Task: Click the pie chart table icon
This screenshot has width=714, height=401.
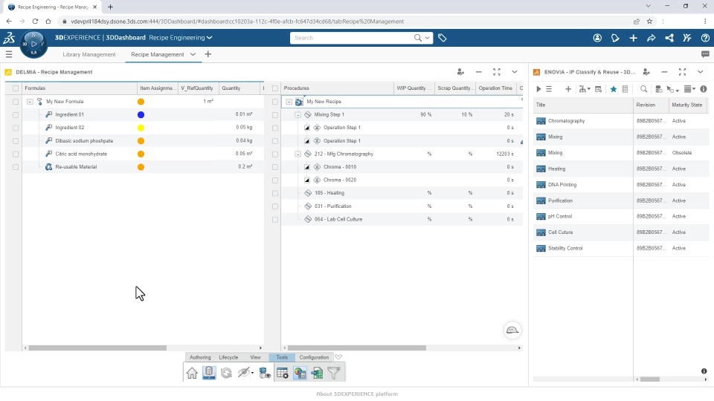Action: point(300,373)
